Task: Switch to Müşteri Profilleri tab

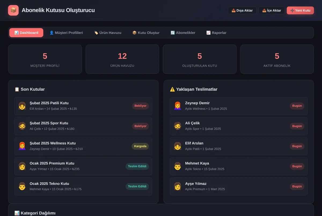Action: [66, 33]
